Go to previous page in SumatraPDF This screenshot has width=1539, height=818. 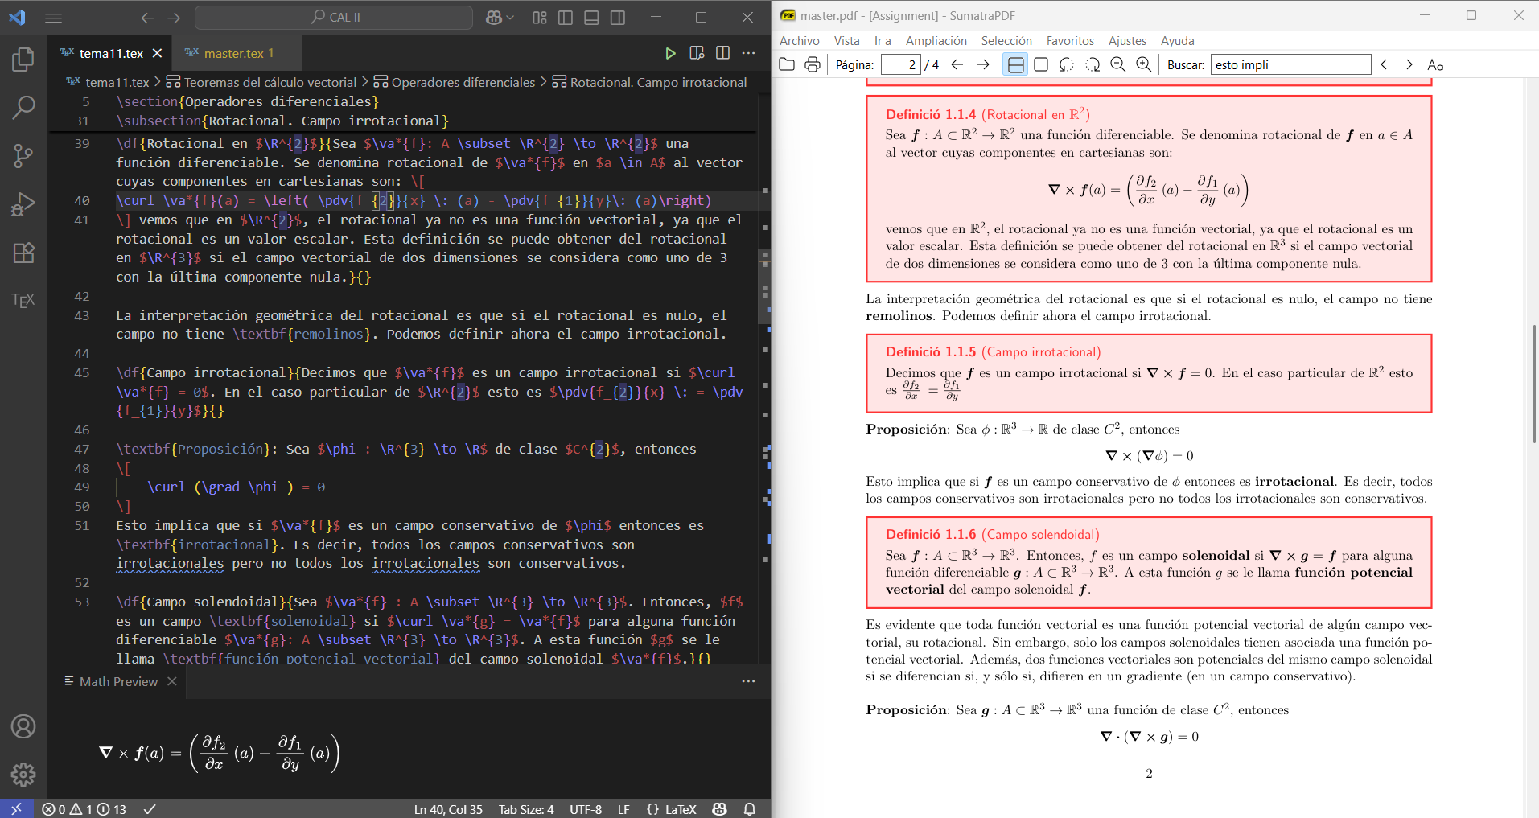(957, 64)
